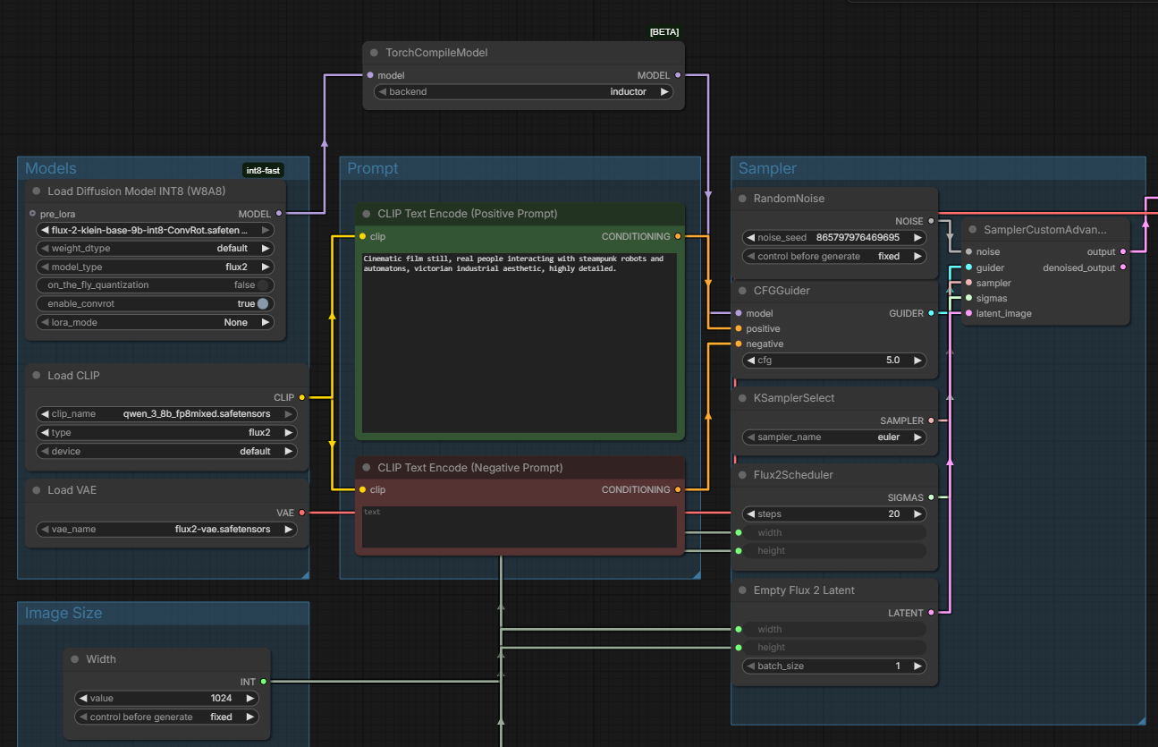Open the type dropdown in Load CLIP

tap(166, 433)
